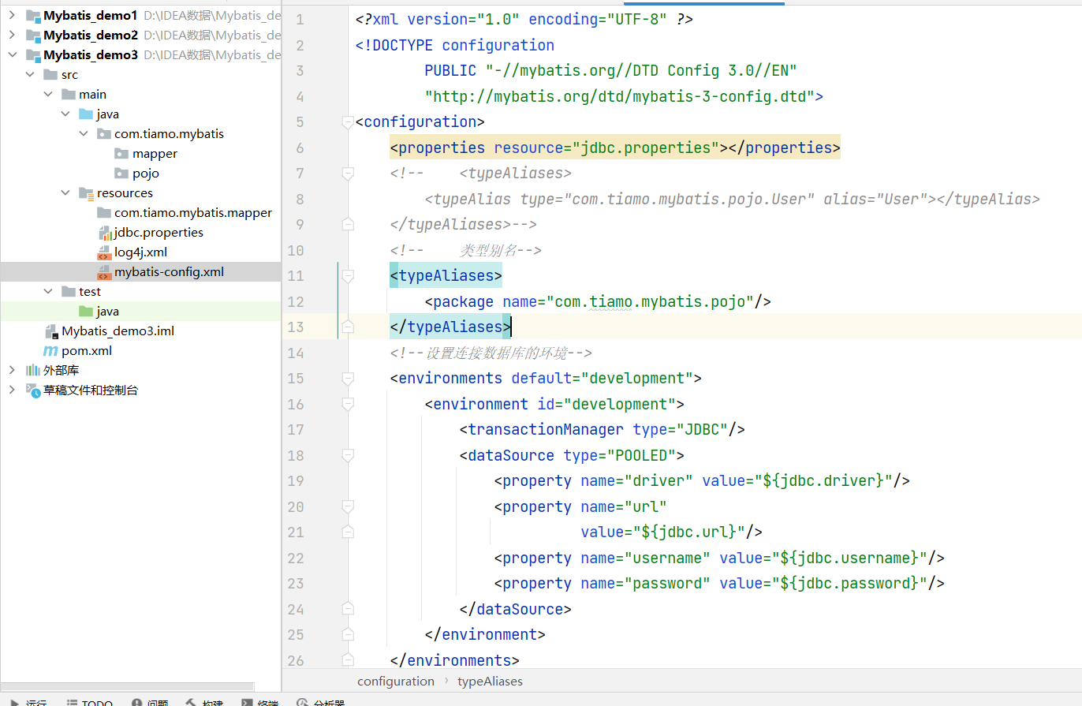Click the Maven pom.xml icon
Viewport: 1082px width, 706px height.
(x=50, y=351)
